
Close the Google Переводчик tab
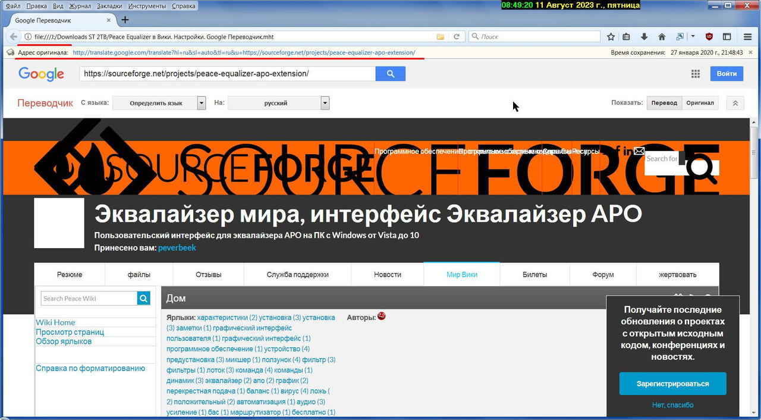pos(109,20)
